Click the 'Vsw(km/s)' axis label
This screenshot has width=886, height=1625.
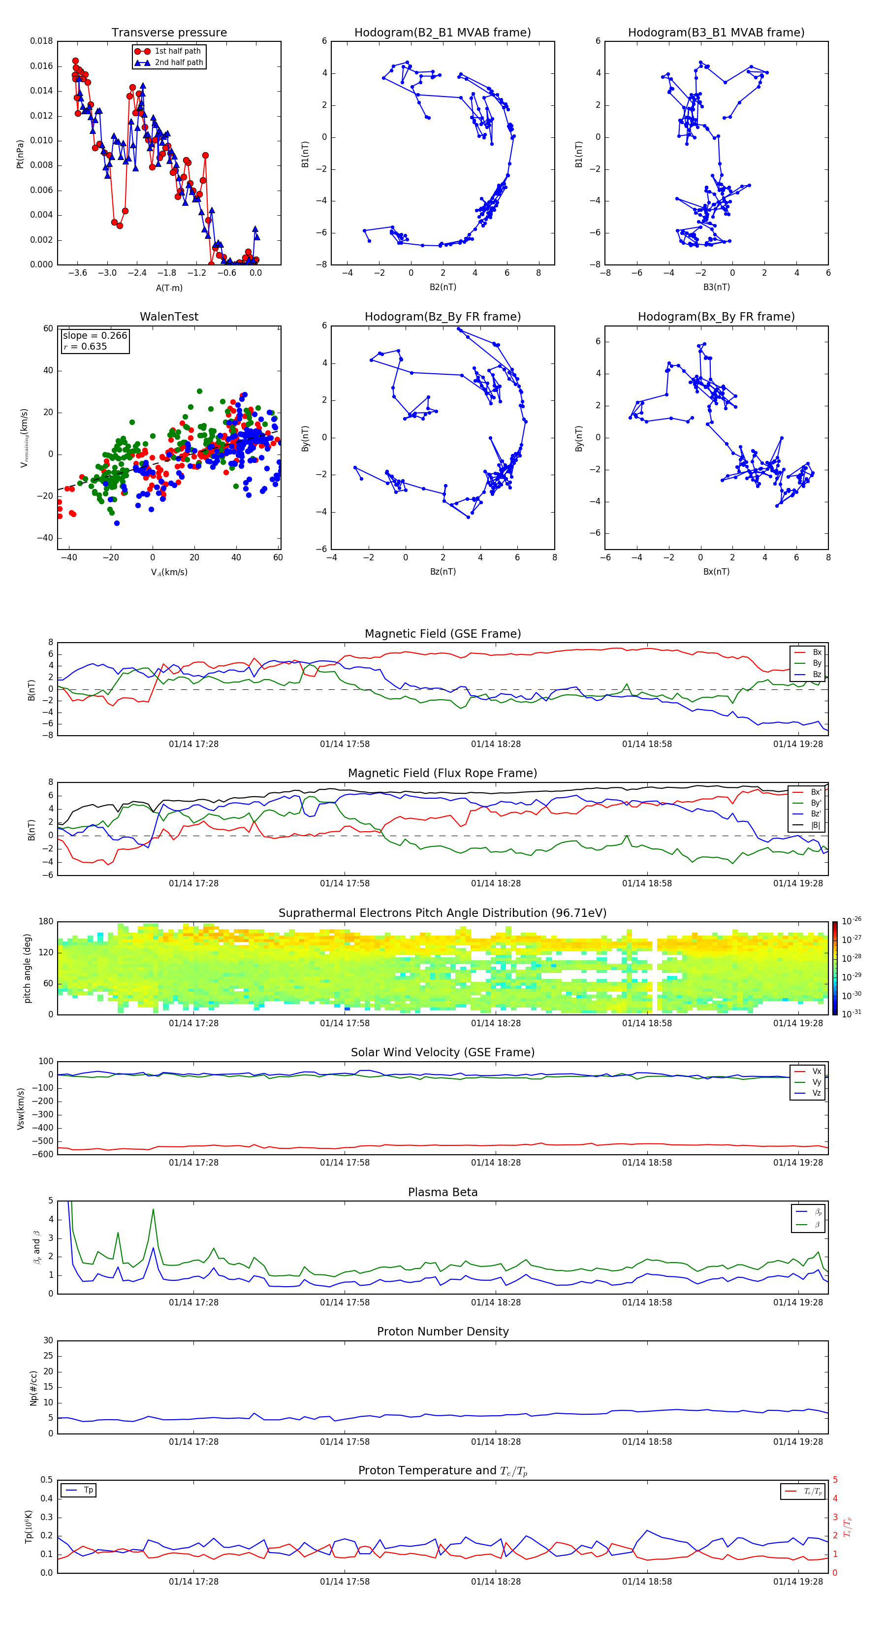click(x=21, y=1108)
